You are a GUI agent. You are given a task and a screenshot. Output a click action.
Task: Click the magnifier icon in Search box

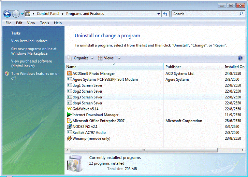(x=241, y=14)
